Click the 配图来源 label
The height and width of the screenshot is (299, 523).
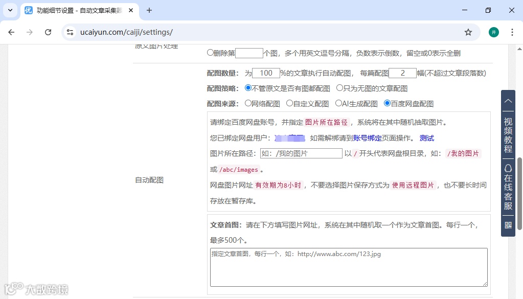pyautogui.click(x=223, y=104)
